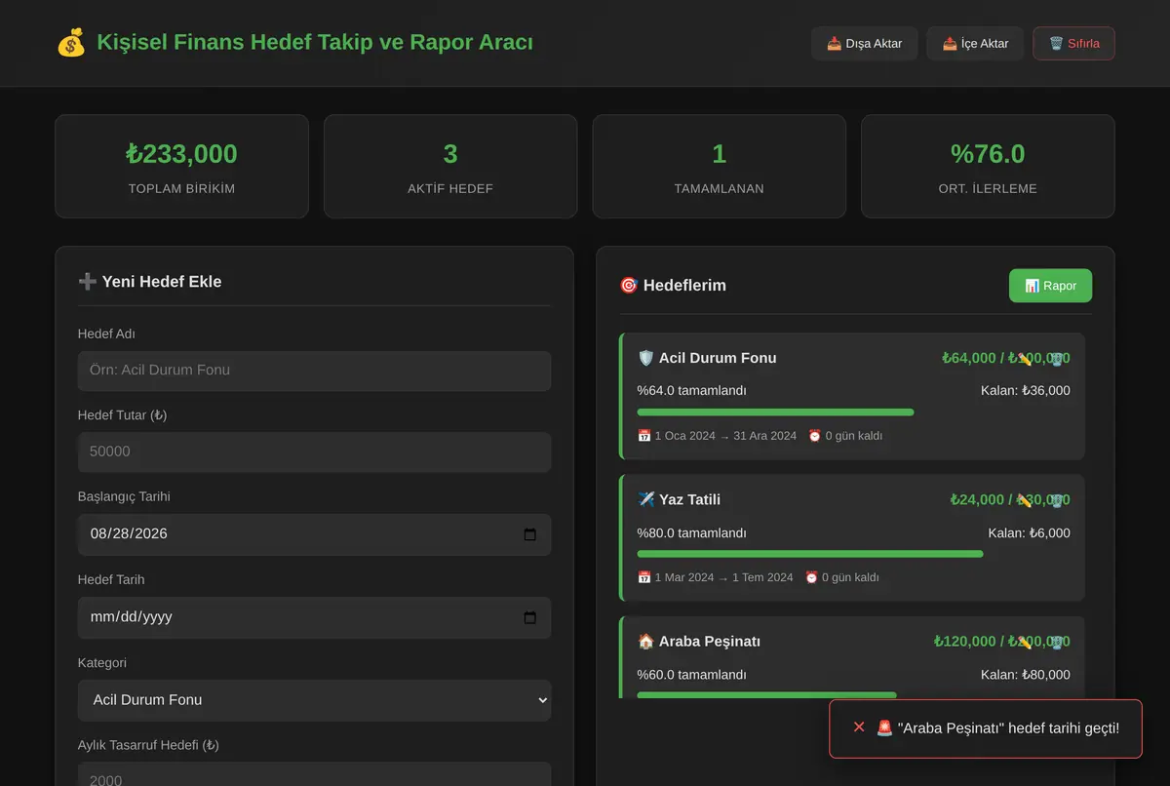Reset everything with Sıfırla button
Screen dimensions: 1170x786
(x=1073, y=44)
